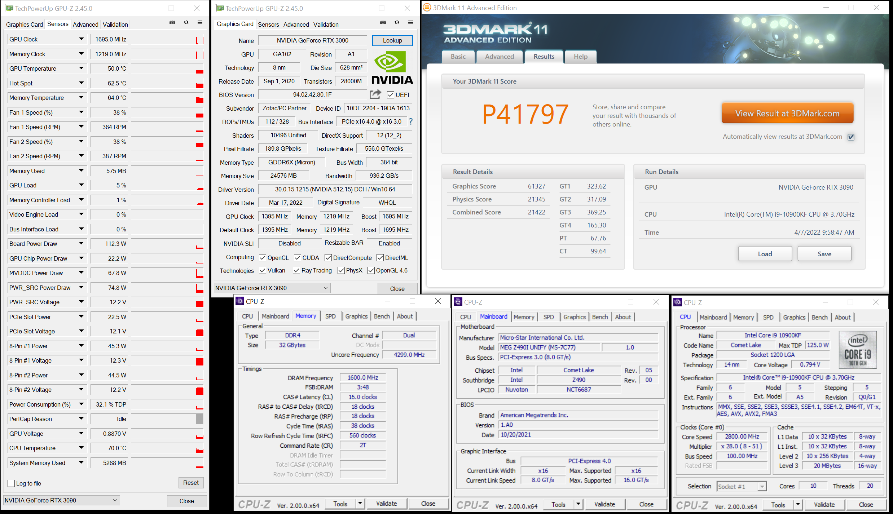Image resolution: width=893 pixels, height=514 pixels.
Task: Open the GPU Clock sensor dropdown arrow
Action: (81, 39)
